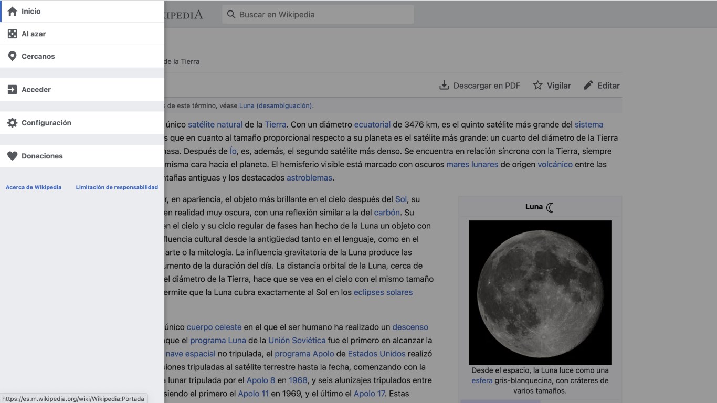The image size is (717, 403).
Task: Open the Sol article link
Action: pyautogui.click(x=401, y=199)
